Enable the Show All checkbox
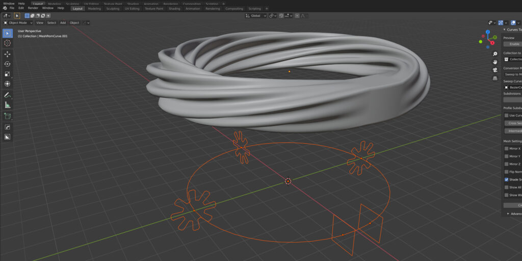The height and width of the screenshot is (261, 522). point(506,187)
